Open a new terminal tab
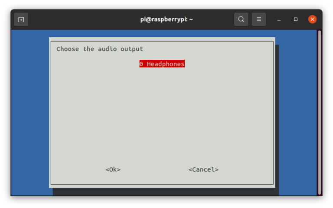Image resolution: width=333 pixels, height=208 pixels. pos(21,19)
